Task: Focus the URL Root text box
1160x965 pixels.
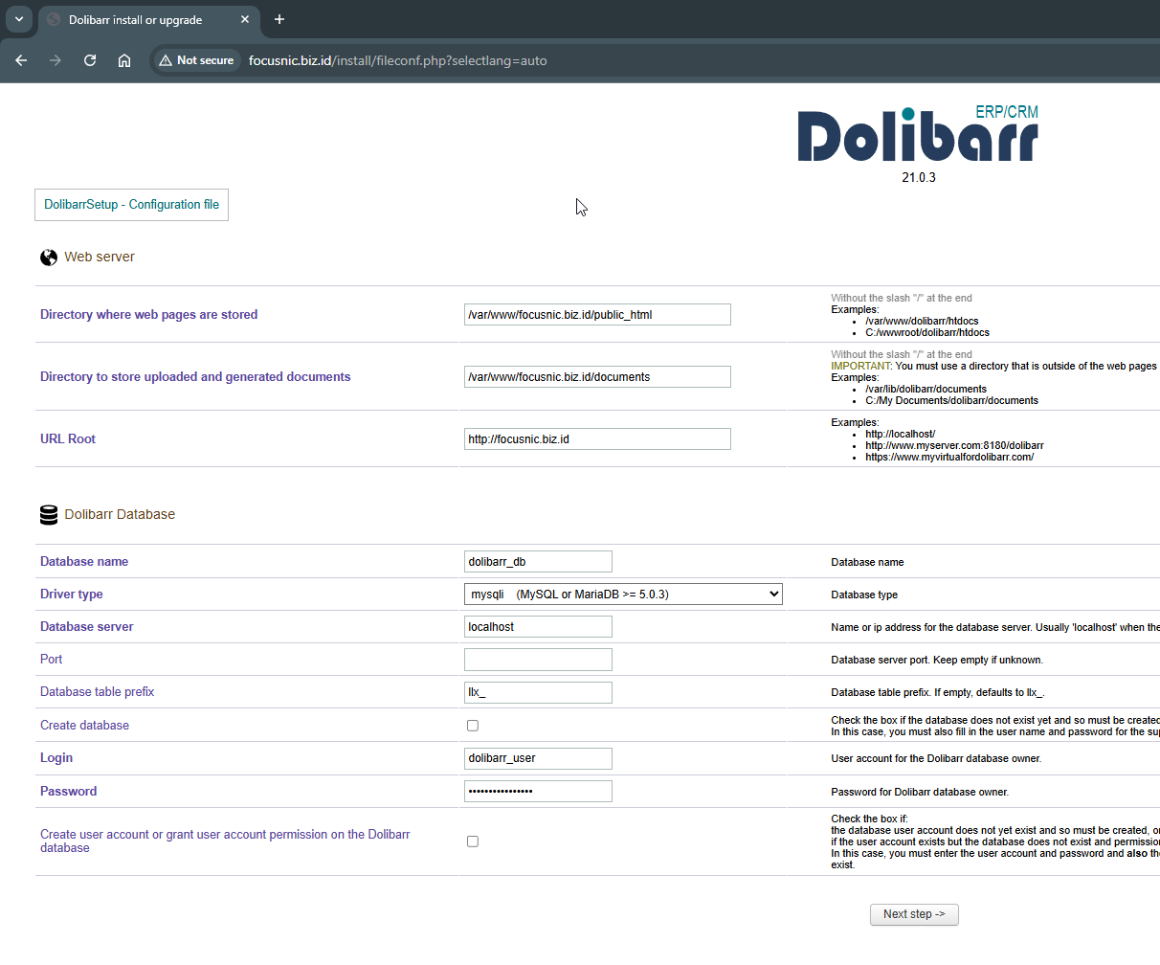Action: pyautogui.click(x=597, y=439)
